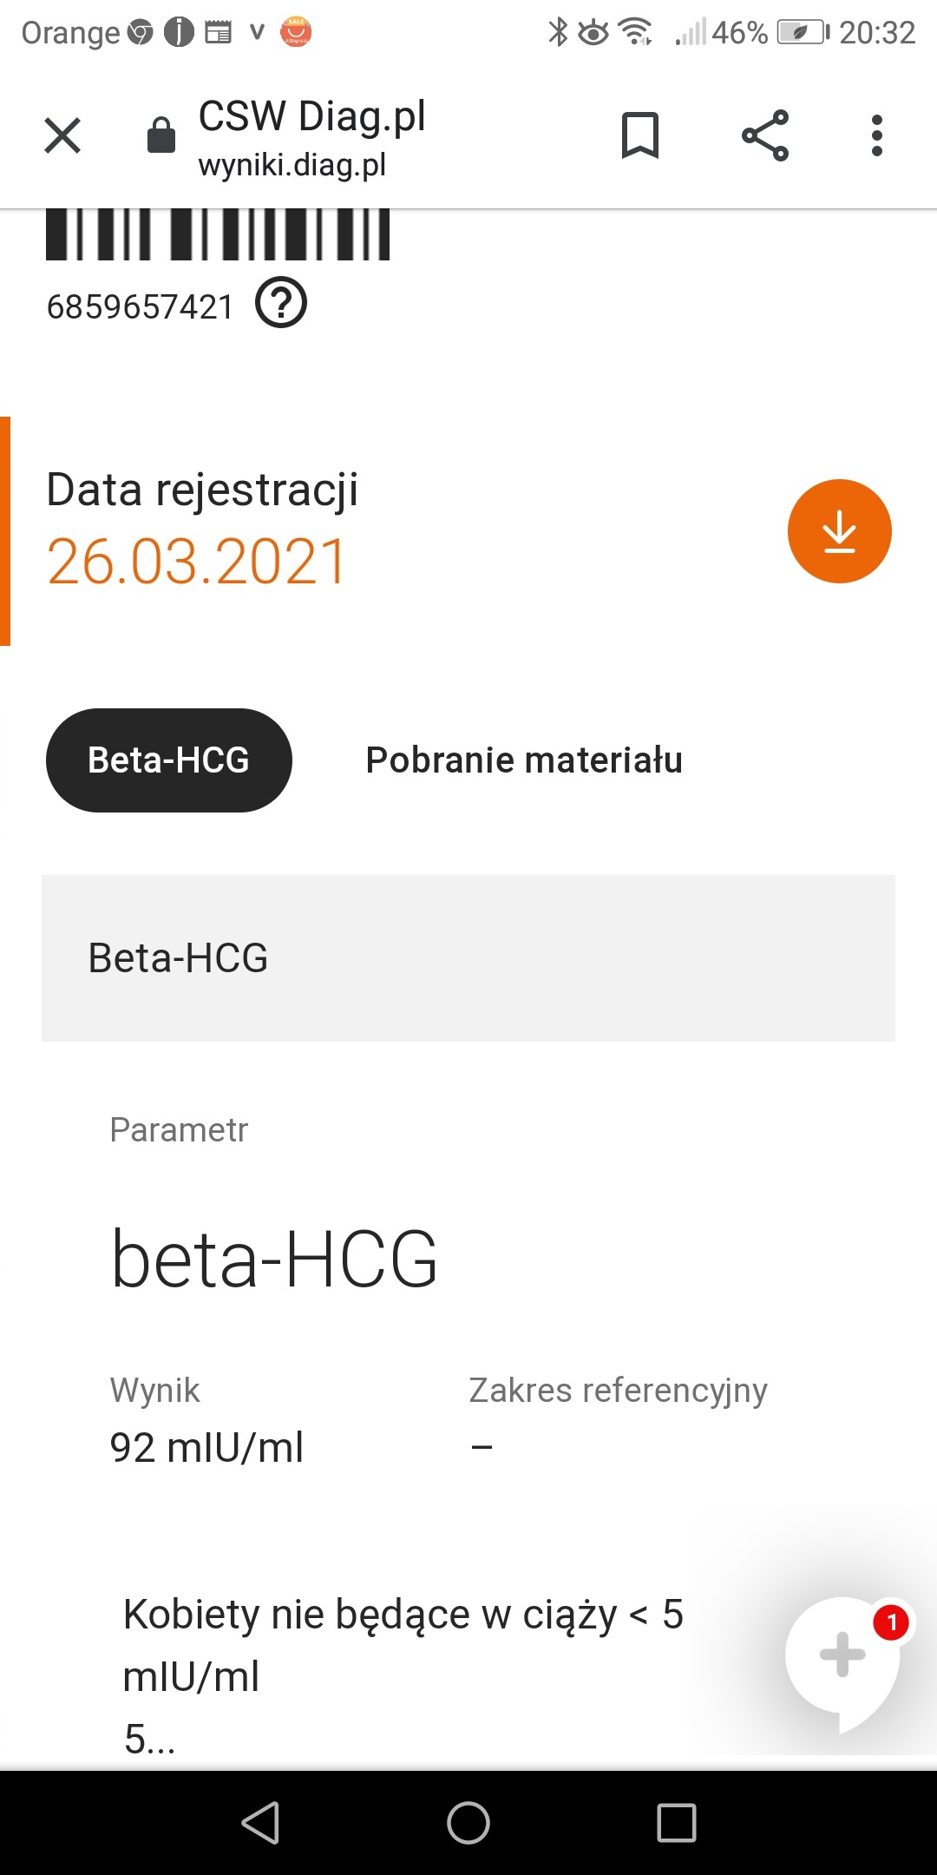Expand truncated reference range note text

[149, 1739]
